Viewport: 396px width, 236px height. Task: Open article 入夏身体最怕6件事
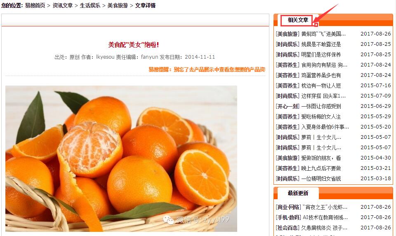pos(325,127)
